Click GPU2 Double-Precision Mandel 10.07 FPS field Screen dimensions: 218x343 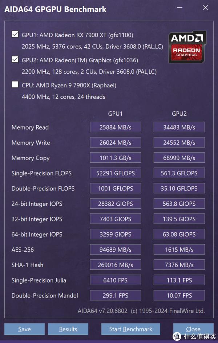click(x=179, y=295)
